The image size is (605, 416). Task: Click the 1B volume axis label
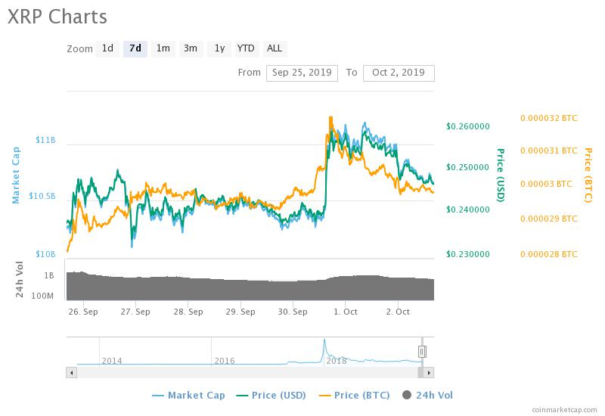(x=49, y=275)
